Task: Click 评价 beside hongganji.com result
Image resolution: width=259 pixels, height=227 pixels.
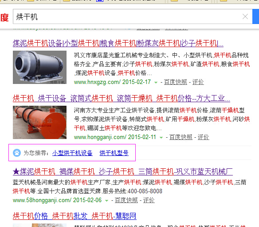Action: (203, 137)
